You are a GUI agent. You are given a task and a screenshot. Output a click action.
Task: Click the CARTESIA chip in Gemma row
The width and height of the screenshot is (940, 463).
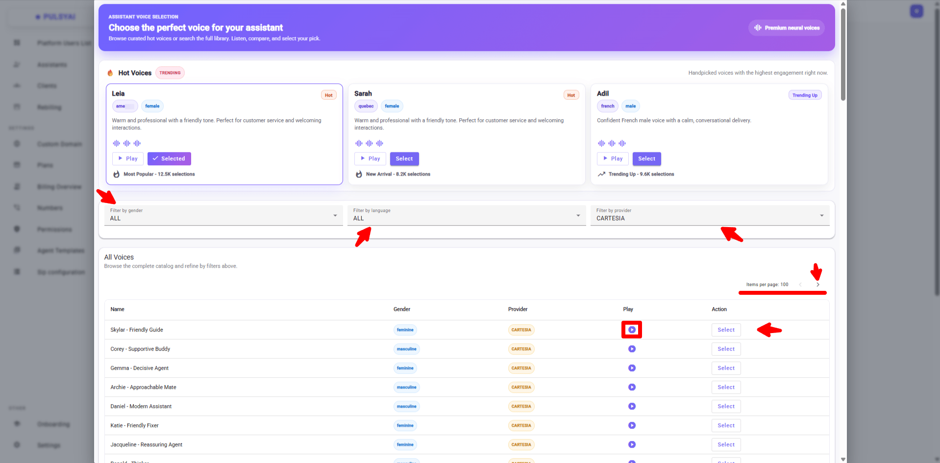(521, 368)
